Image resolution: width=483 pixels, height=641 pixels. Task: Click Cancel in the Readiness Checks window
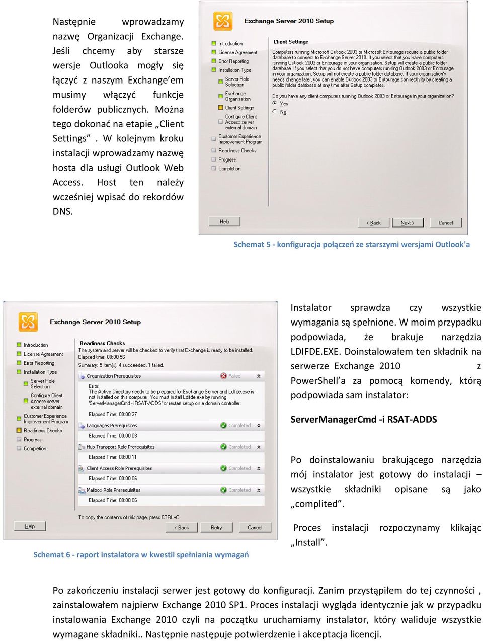tap(255, 527)
